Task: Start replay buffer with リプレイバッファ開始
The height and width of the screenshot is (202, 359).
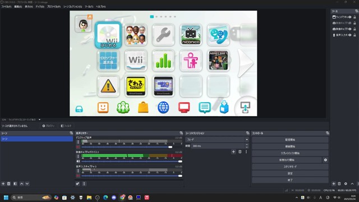Action: coord(290,153)
